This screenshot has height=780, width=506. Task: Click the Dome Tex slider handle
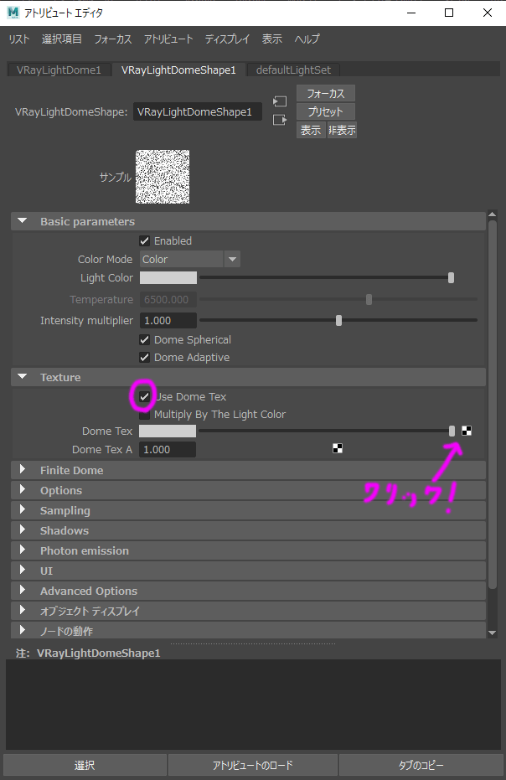tap(452, 431)
